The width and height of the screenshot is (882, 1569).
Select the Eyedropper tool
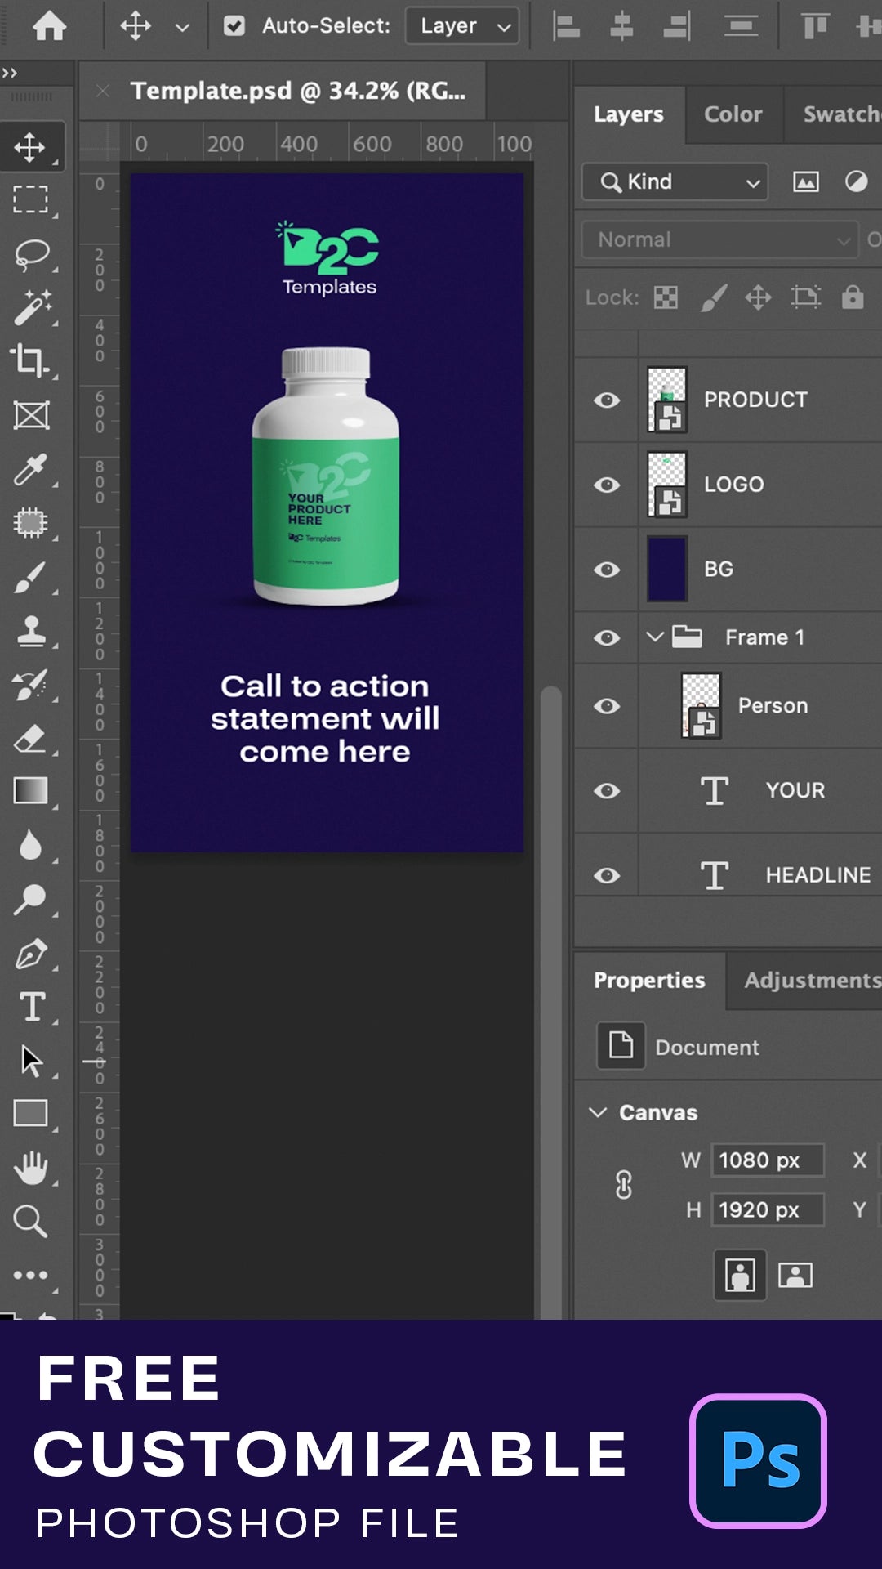[31, 469]
